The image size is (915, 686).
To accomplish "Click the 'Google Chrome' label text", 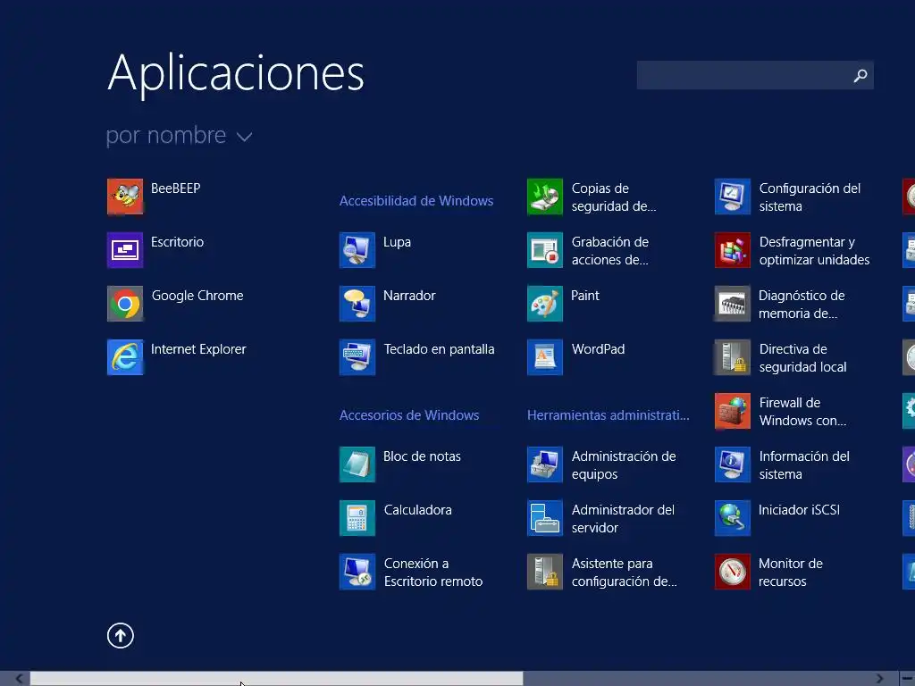I will 197,296.
